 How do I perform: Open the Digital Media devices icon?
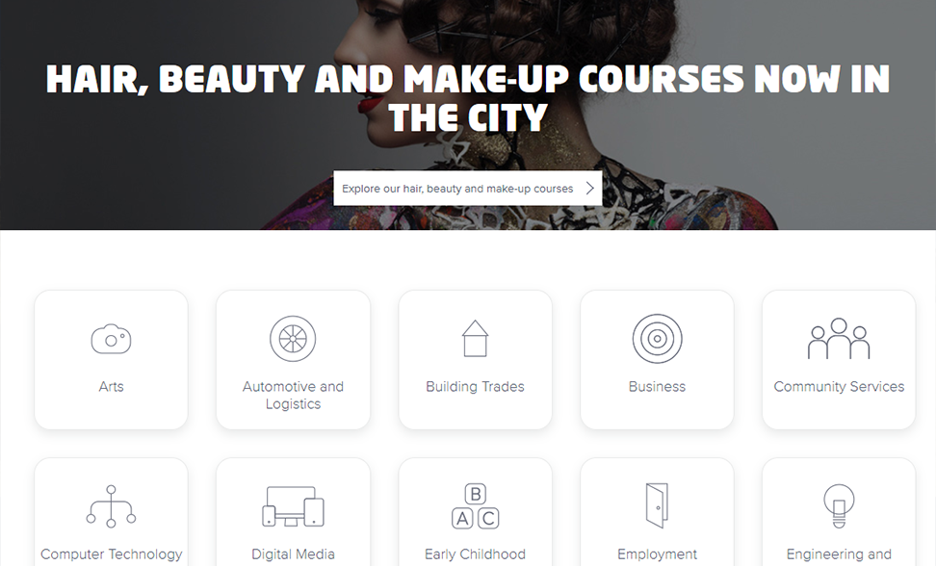point(293,506)
